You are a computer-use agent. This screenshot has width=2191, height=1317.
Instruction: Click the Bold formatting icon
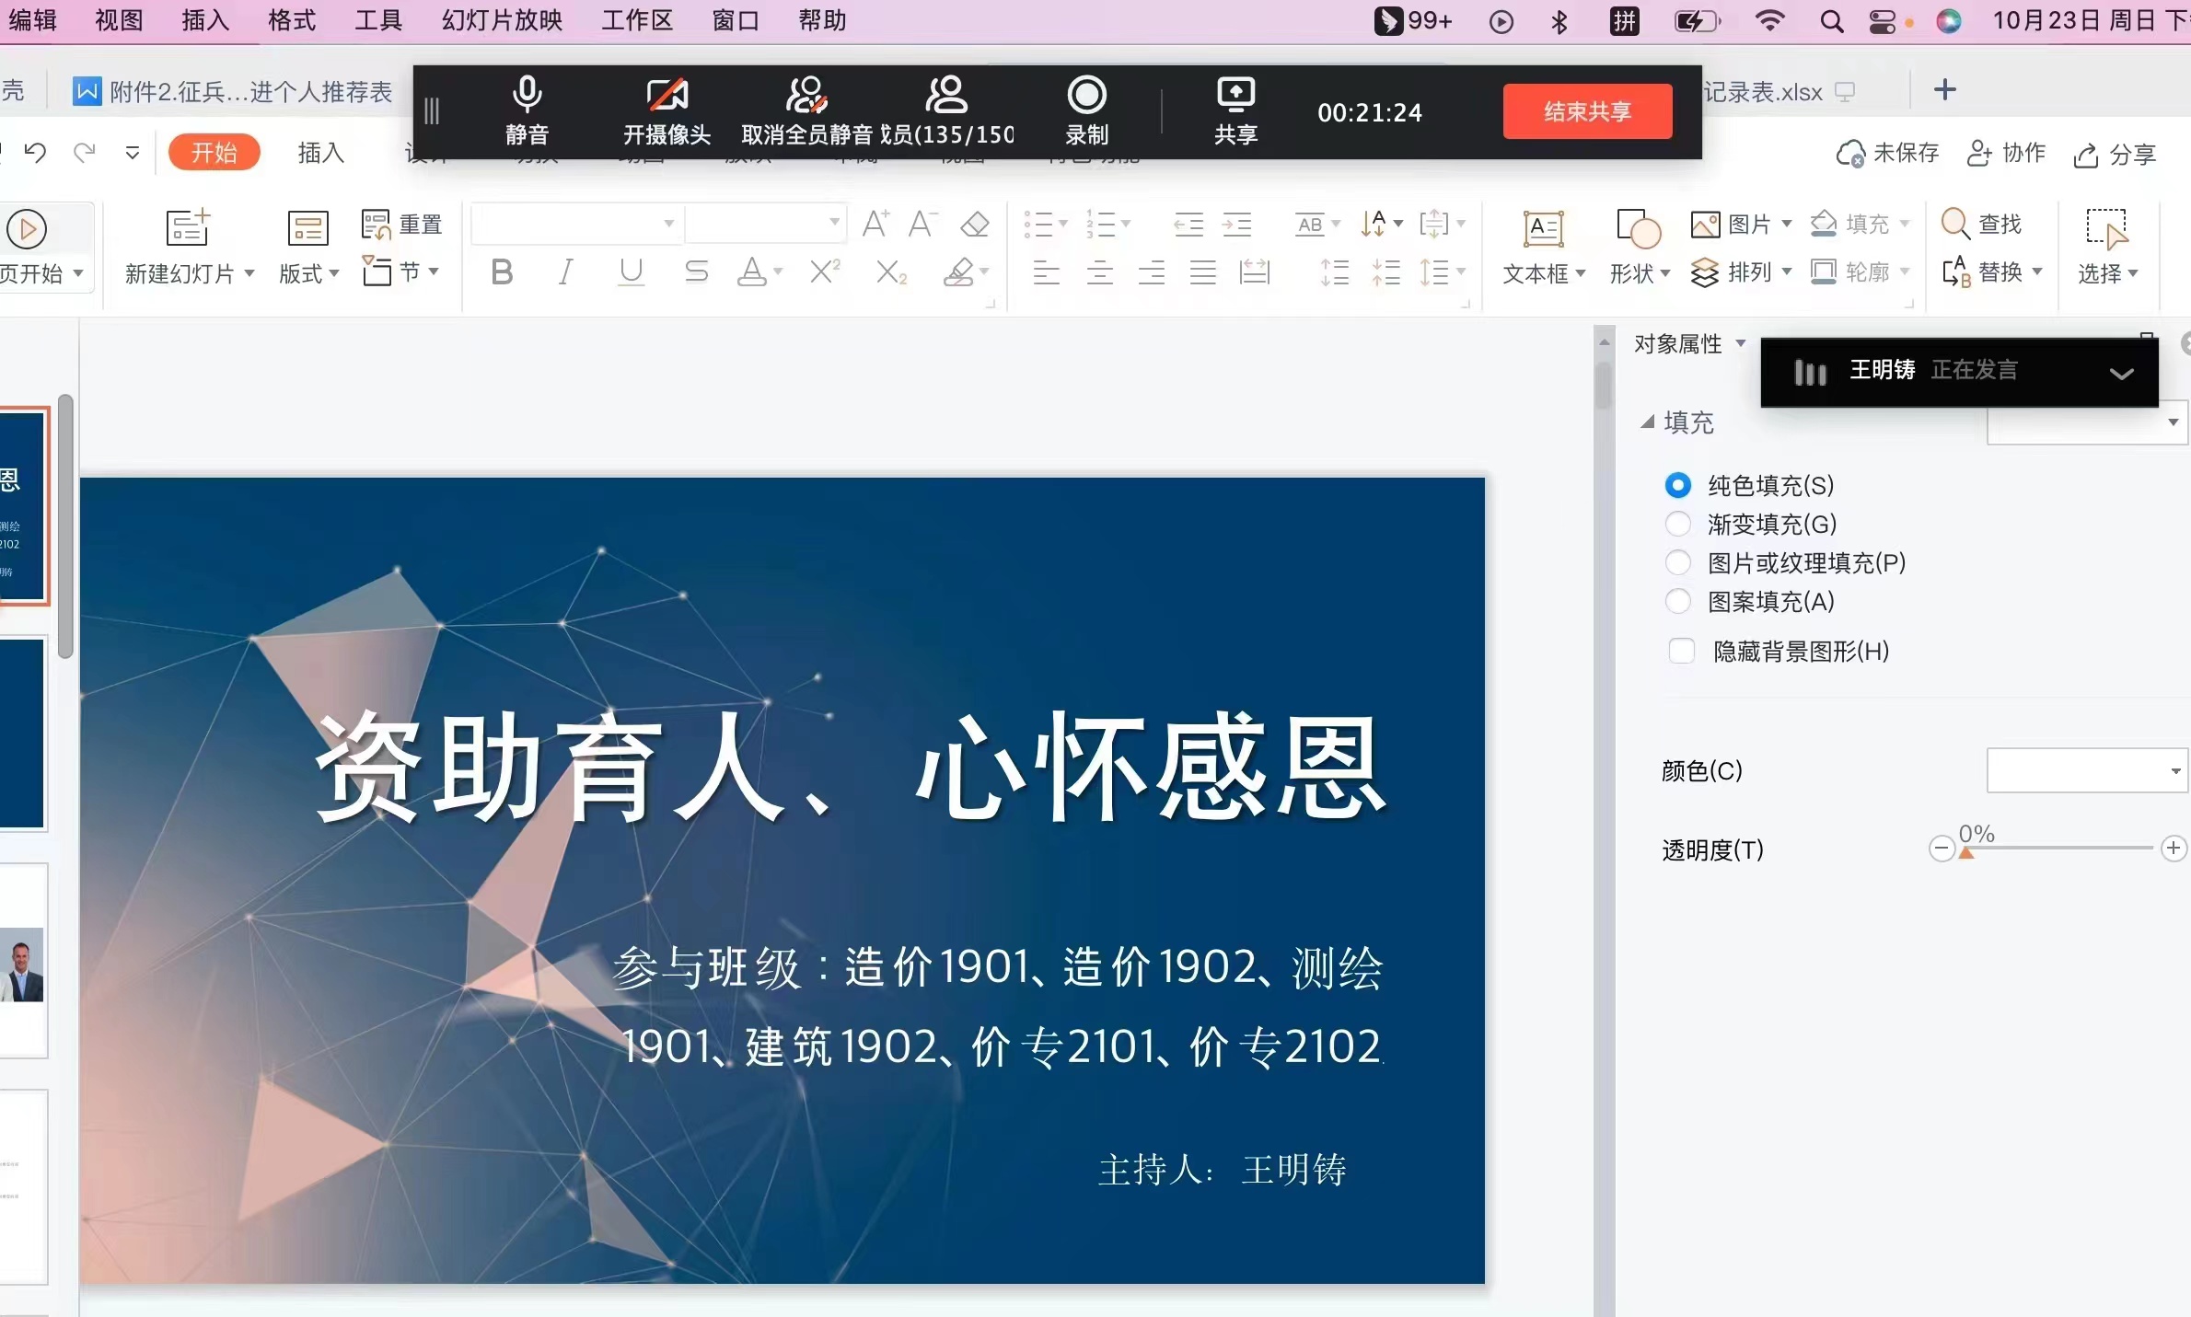click(x=502, y=272)
